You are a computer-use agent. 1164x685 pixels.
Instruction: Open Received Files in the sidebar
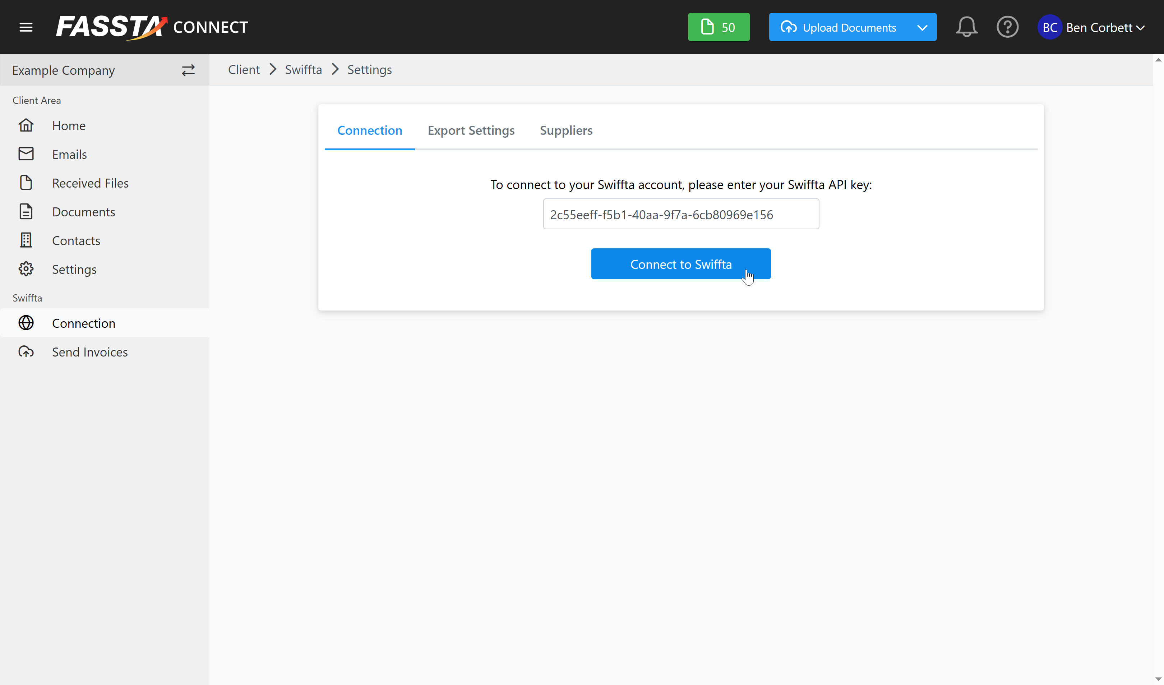(x=90, y=183)
